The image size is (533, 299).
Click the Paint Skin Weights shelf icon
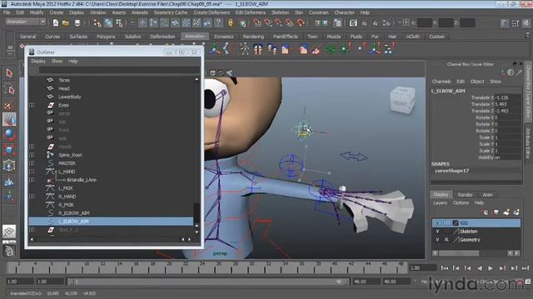[x=316, y=49]
